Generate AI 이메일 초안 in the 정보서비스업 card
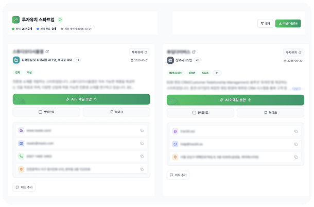314x207 pixels. (x=235, y=100)
